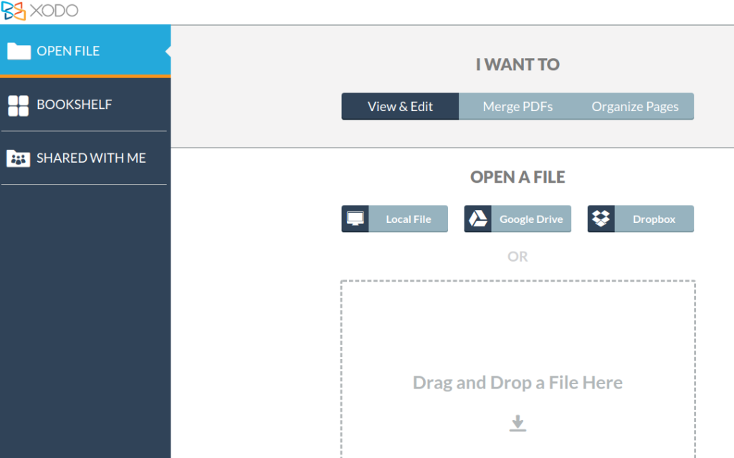This screenshot has height=458, width=734.
Task: Open the SHARED WITH ME section
Action: tap(90, 158)
